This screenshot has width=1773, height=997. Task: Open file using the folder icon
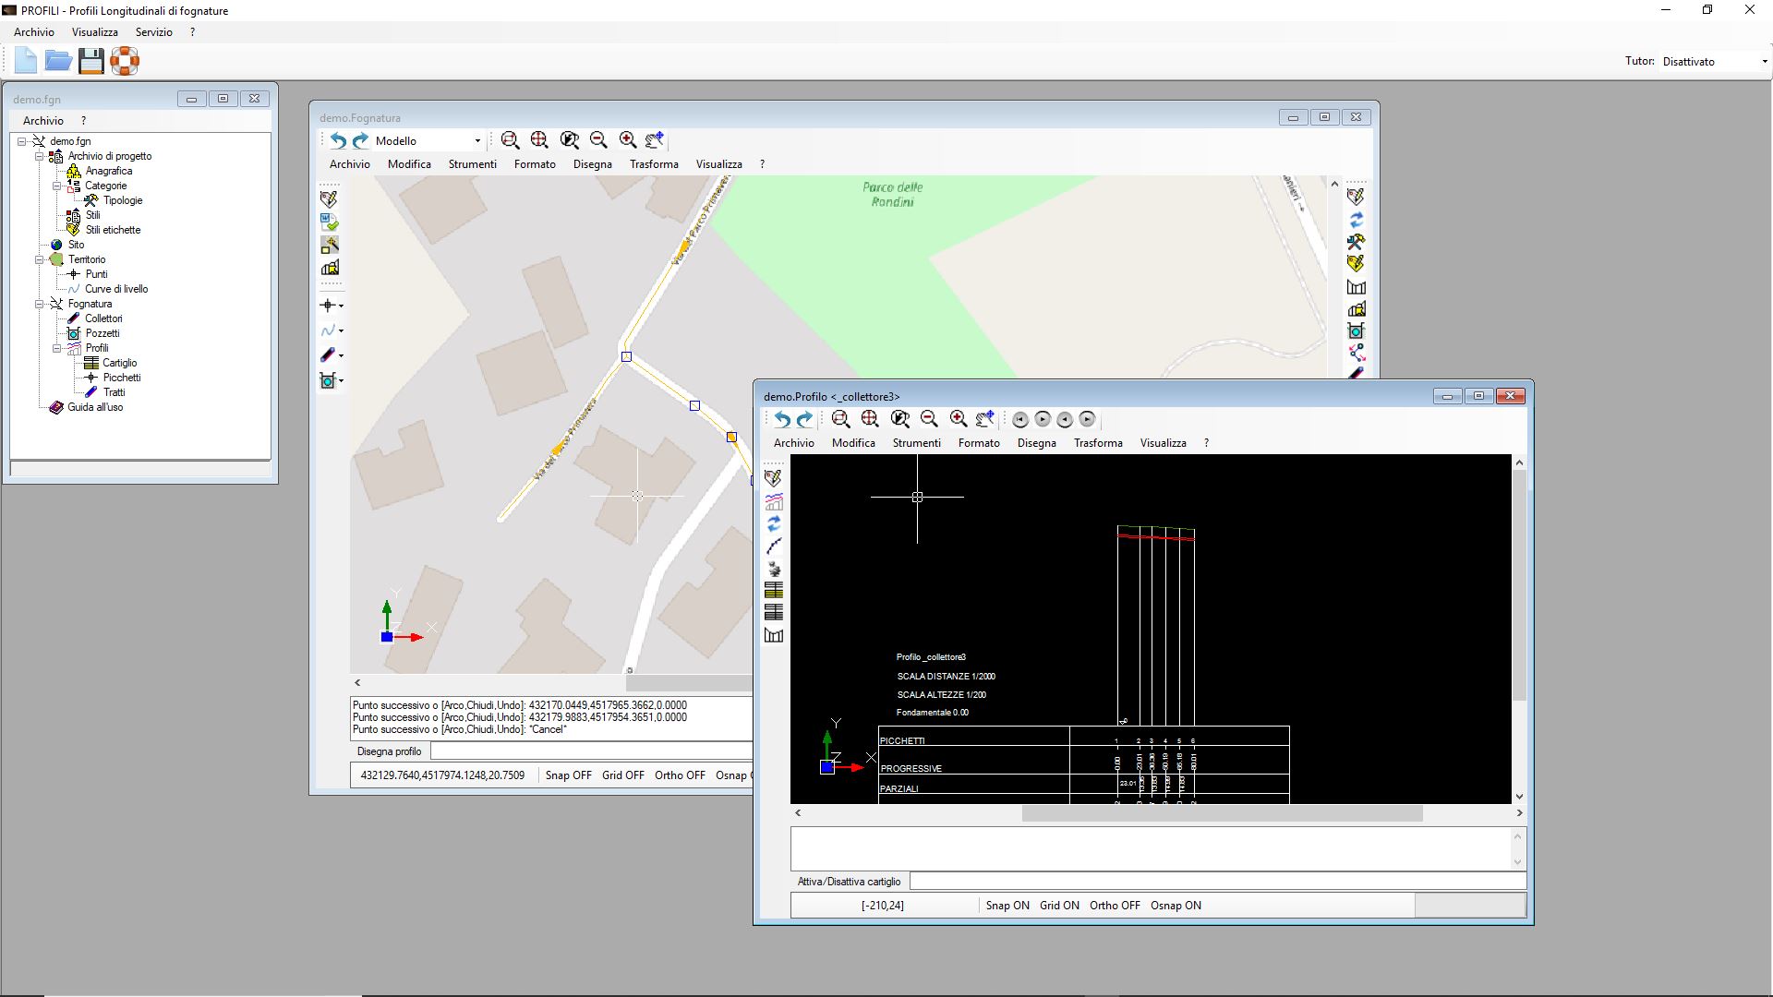coord(58,62)
